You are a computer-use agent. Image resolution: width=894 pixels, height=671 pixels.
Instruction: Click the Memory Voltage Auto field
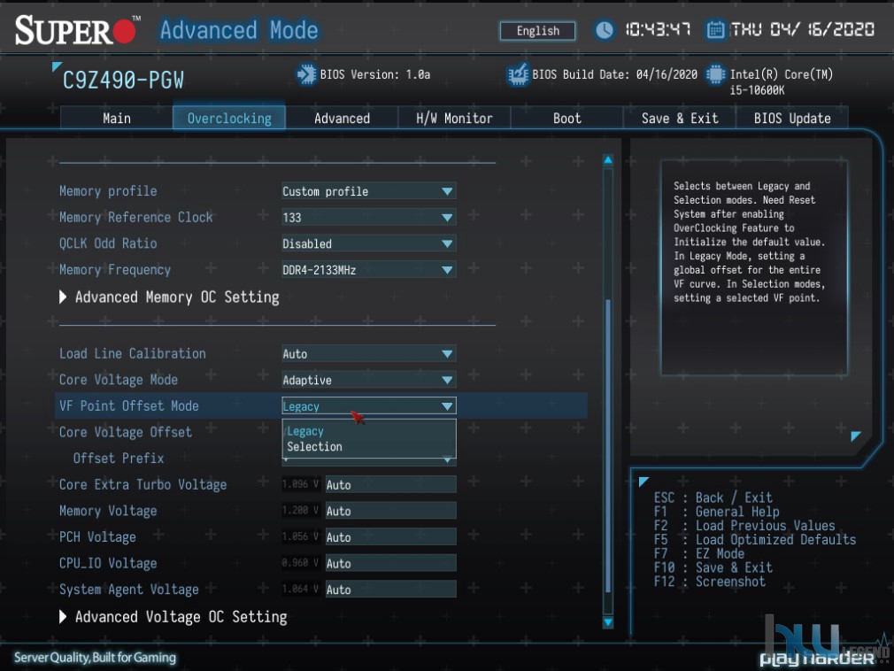(390, 511)
